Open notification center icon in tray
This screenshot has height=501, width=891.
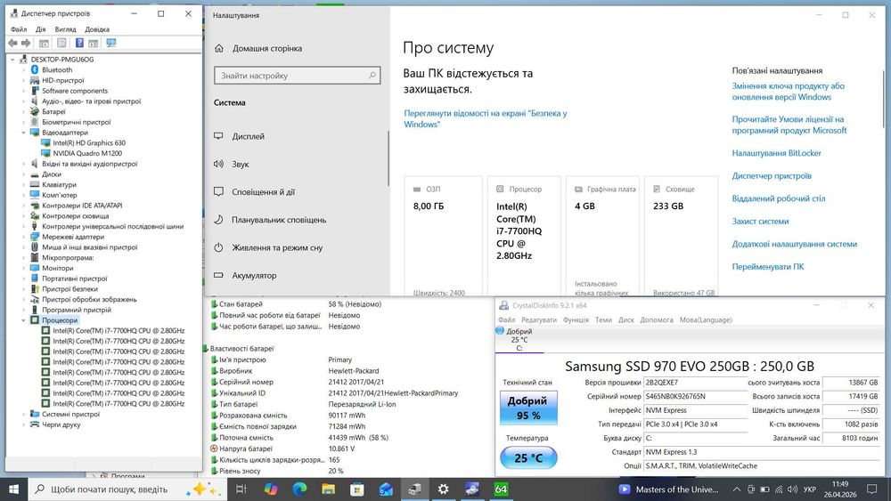coord(872,489)
